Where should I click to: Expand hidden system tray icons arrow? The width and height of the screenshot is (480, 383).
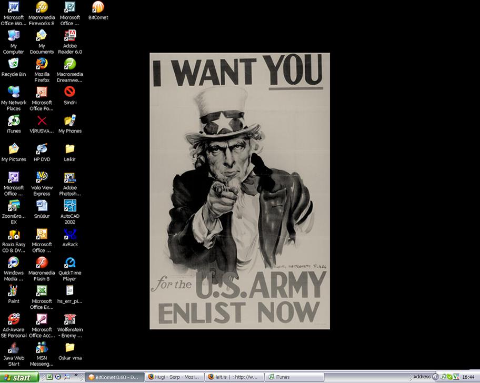[435, 377]
